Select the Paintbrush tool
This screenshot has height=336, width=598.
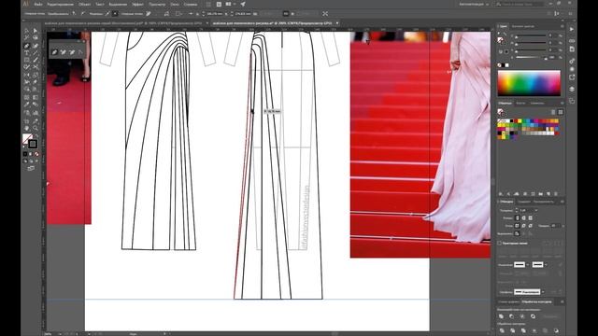pyautogui.click(x=36, y=60)
